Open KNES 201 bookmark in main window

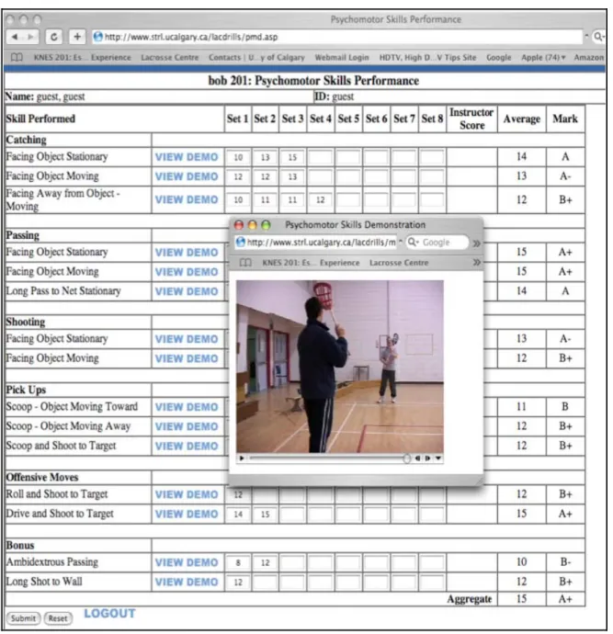coord(83,57)
